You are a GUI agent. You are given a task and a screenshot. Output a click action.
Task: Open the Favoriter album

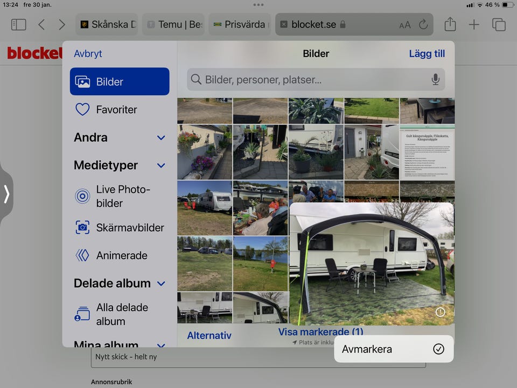[116, 109]
